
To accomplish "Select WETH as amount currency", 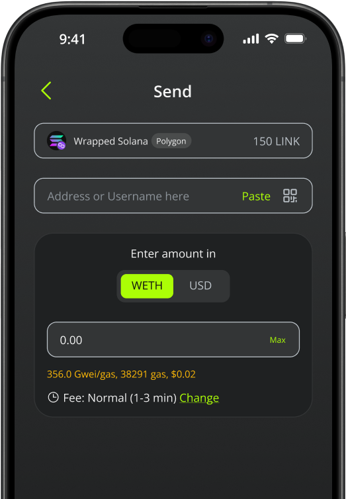I will click(147, 286).
